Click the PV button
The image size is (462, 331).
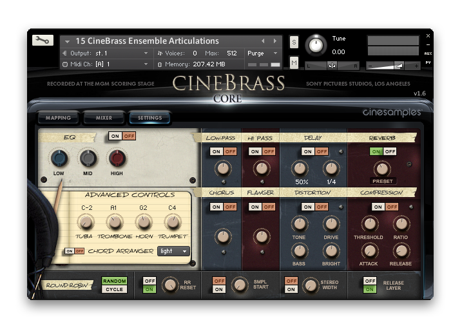click(428, 62)
